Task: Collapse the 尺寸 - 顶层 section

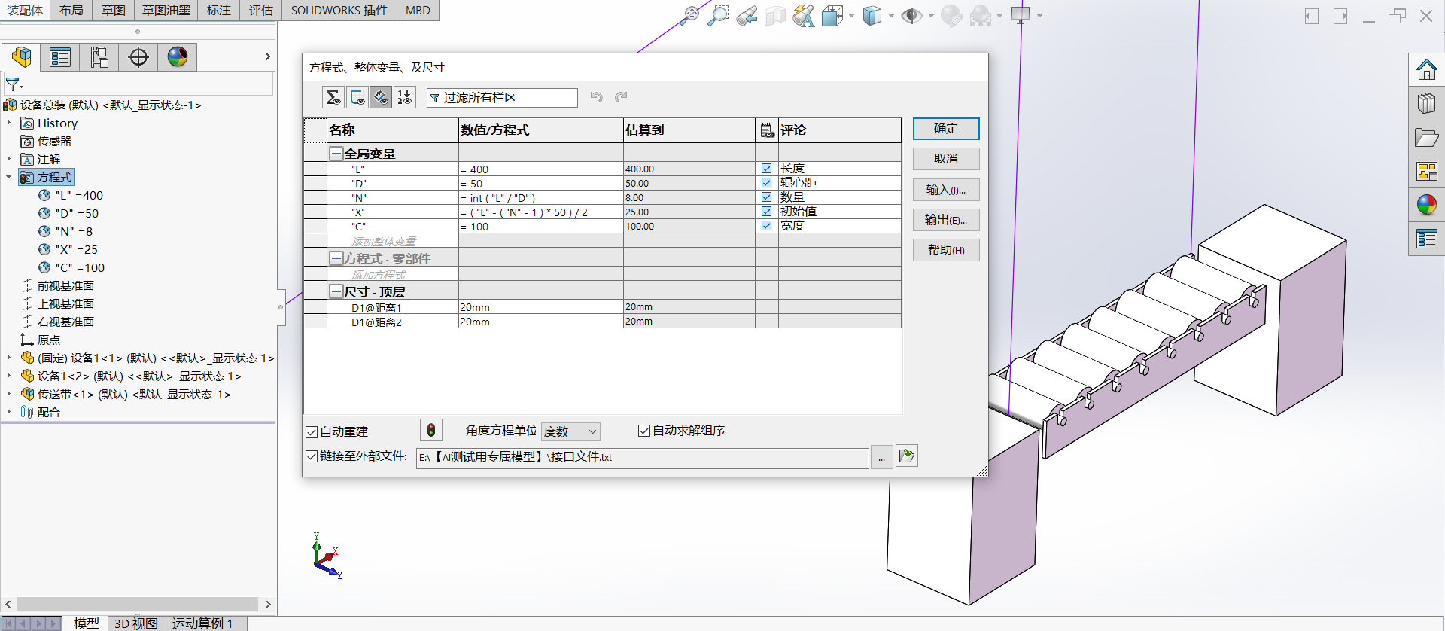Action: (336, 291)
